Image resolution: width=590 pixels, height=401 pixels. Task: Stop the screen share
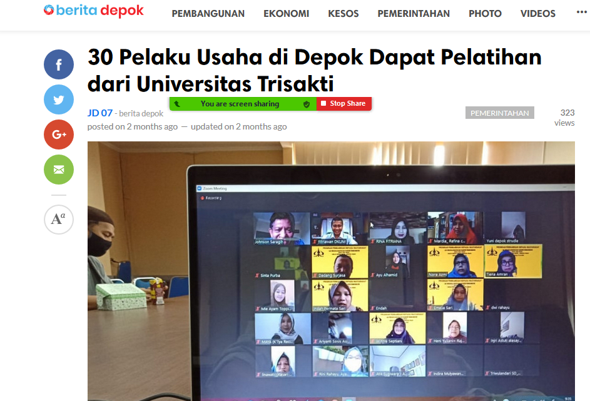point(344,103)
